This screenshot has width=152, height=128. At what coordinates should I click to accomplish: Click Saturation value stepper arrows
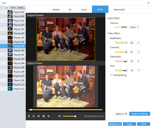click(x=138, y=61)
